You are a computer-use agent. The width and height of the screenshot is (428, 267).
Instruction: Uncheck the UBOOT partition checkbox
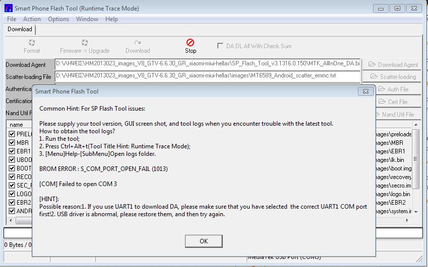pyautogui.click(x=12, y=160)
